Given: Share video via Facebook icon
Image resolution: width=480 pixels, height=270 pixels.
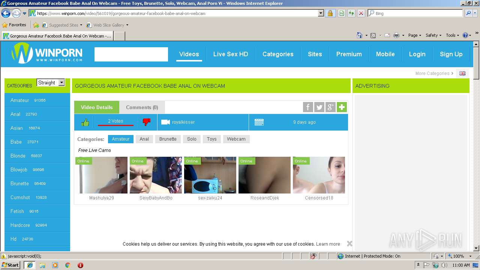Looking at the screenshot, I should click(308, 107).
